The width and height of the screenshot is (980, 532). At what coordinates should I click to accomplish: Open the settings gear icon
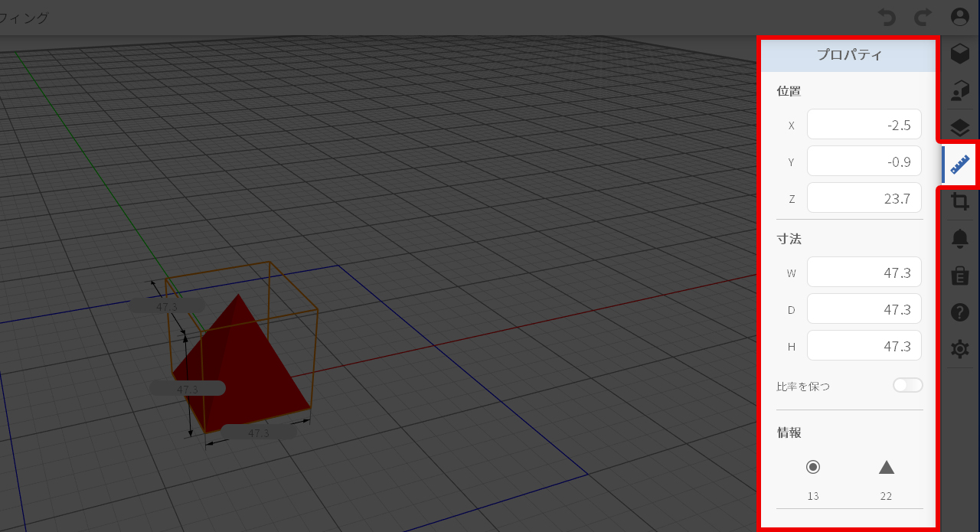[x=960, y=349]
